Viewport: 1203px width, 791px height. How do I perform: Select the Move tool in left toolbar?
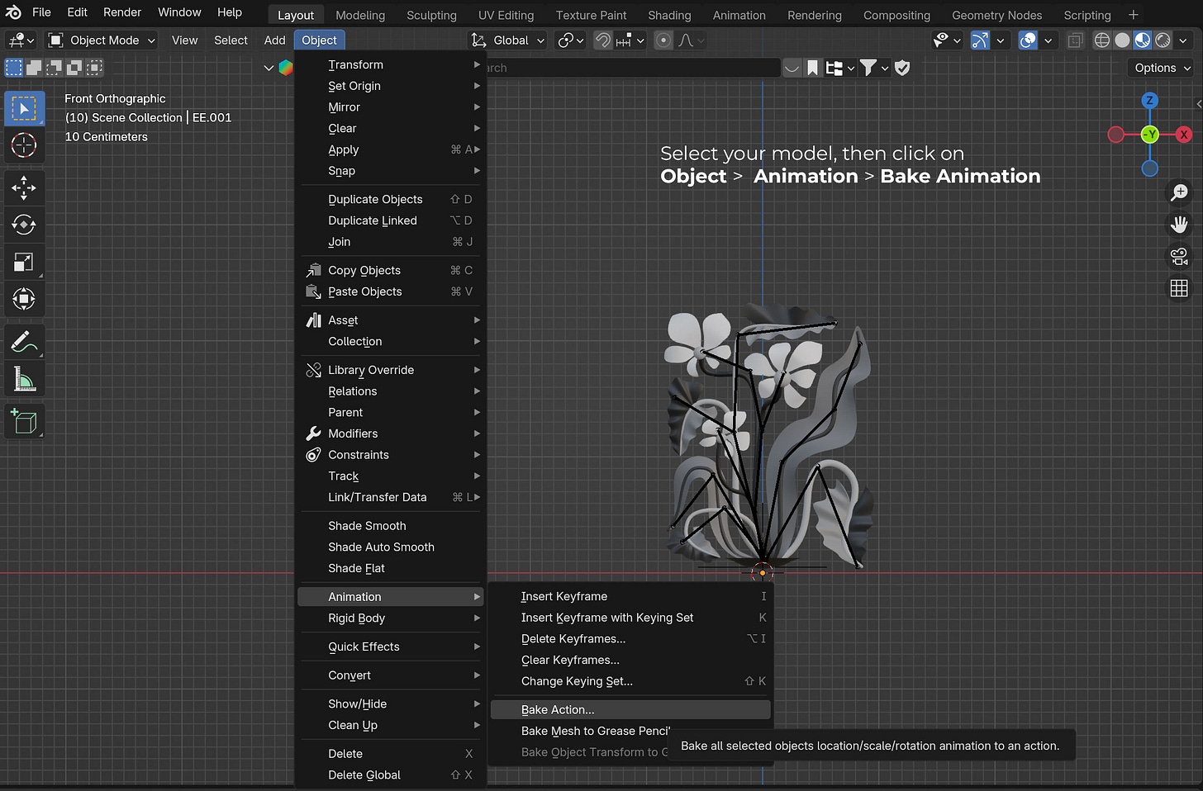tap(24, 188)
